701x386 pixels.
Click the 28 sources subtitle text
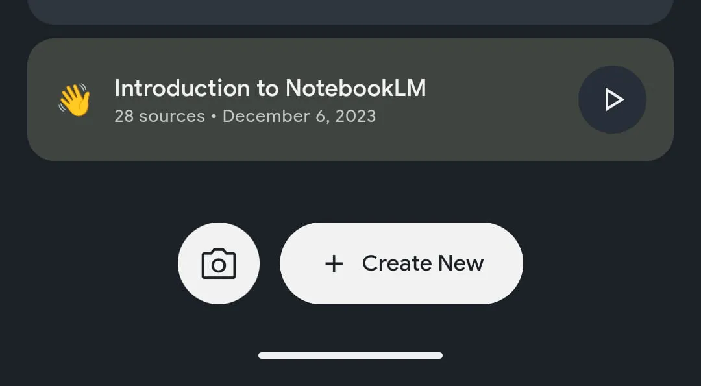tap(160, 116)
